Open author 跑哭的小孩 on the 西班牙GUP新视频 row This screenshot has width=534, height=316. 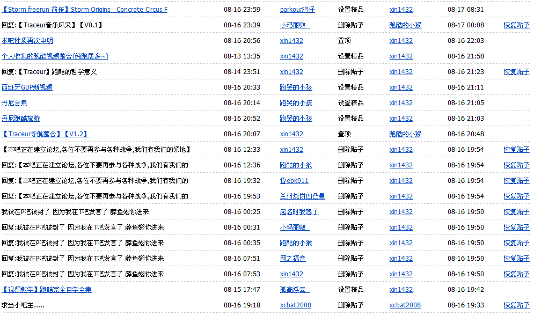(x=296, y=87)
